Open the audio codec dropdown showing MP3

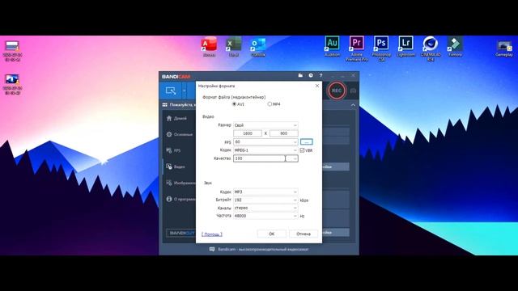(265, 192)
